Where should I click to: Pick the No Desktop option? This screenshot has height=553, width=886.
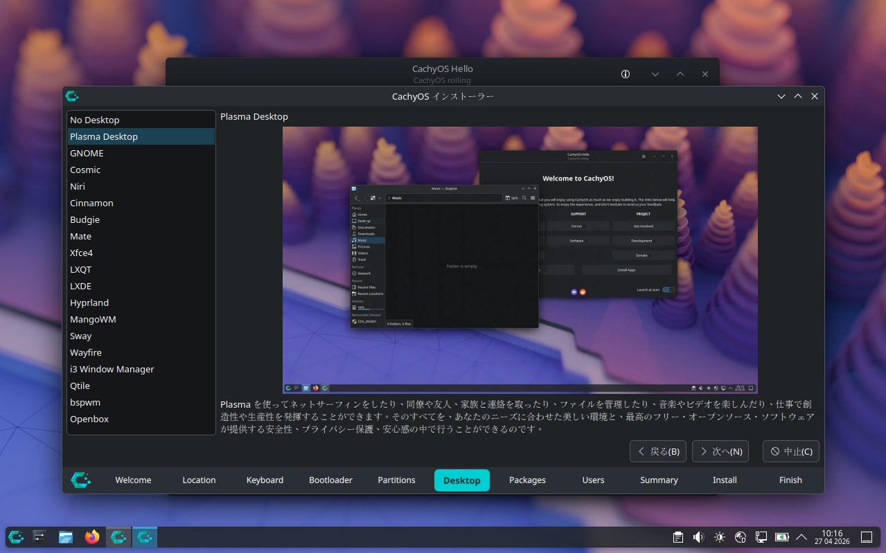94,120
